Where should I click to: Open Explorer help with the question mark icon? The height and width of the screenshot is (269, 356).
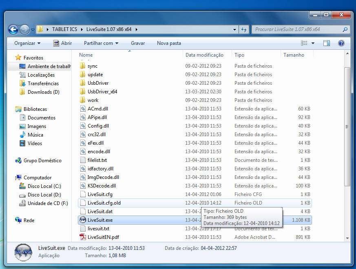(341, 43)
